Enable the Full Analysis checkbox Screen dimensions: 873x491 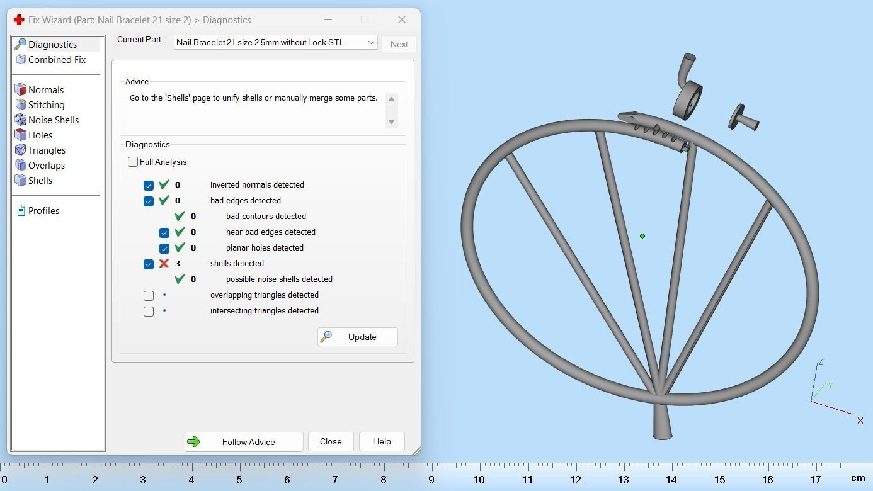pyautogui.click(x=133, y=162)
